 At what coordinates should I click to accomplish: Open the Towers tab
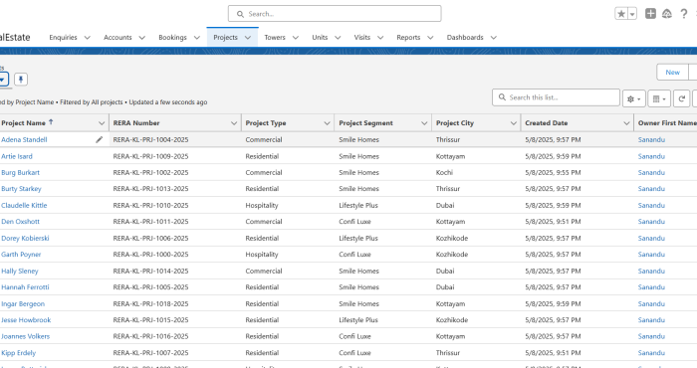(275, 37)
